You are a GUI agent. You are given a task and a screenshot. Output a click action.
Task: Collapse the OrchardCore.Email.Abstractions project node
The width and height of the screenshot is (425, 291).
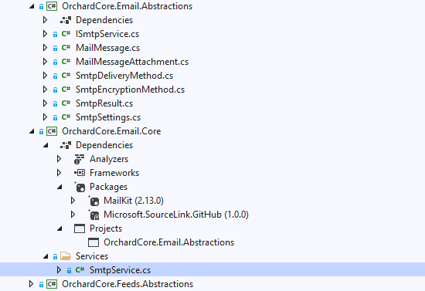pyautogui.click(x=32, y=6)
